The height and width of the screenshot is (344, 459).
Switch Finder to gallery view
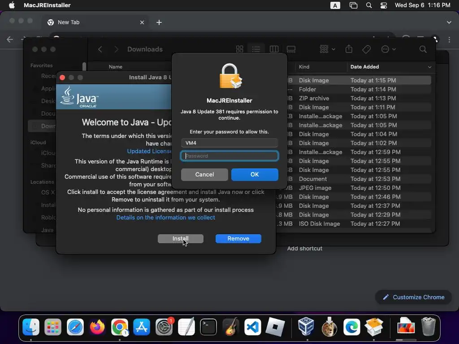tap(291, 49)
